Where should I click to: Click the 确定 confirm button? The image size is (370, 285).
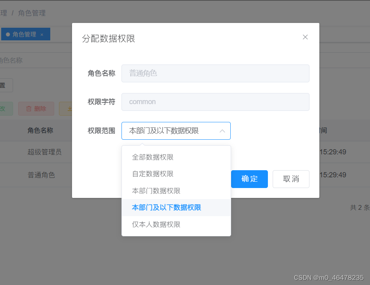[x=249, y=179]
